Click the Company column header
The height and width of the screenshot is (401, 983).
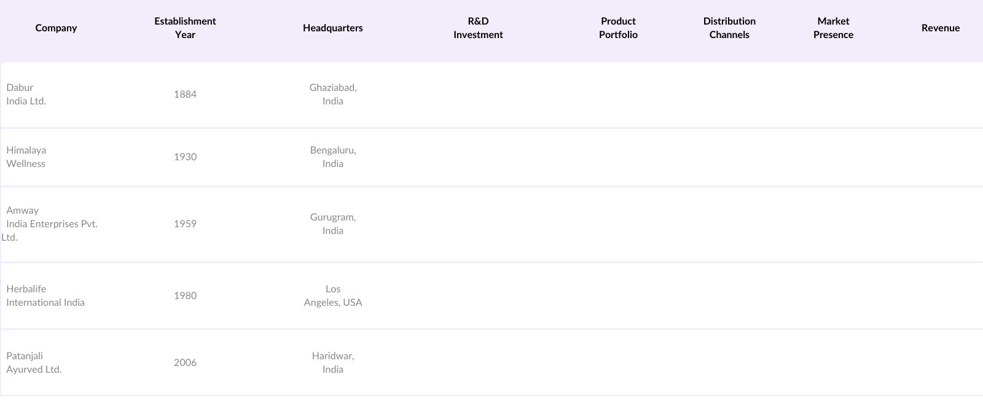tap(56, 28)
